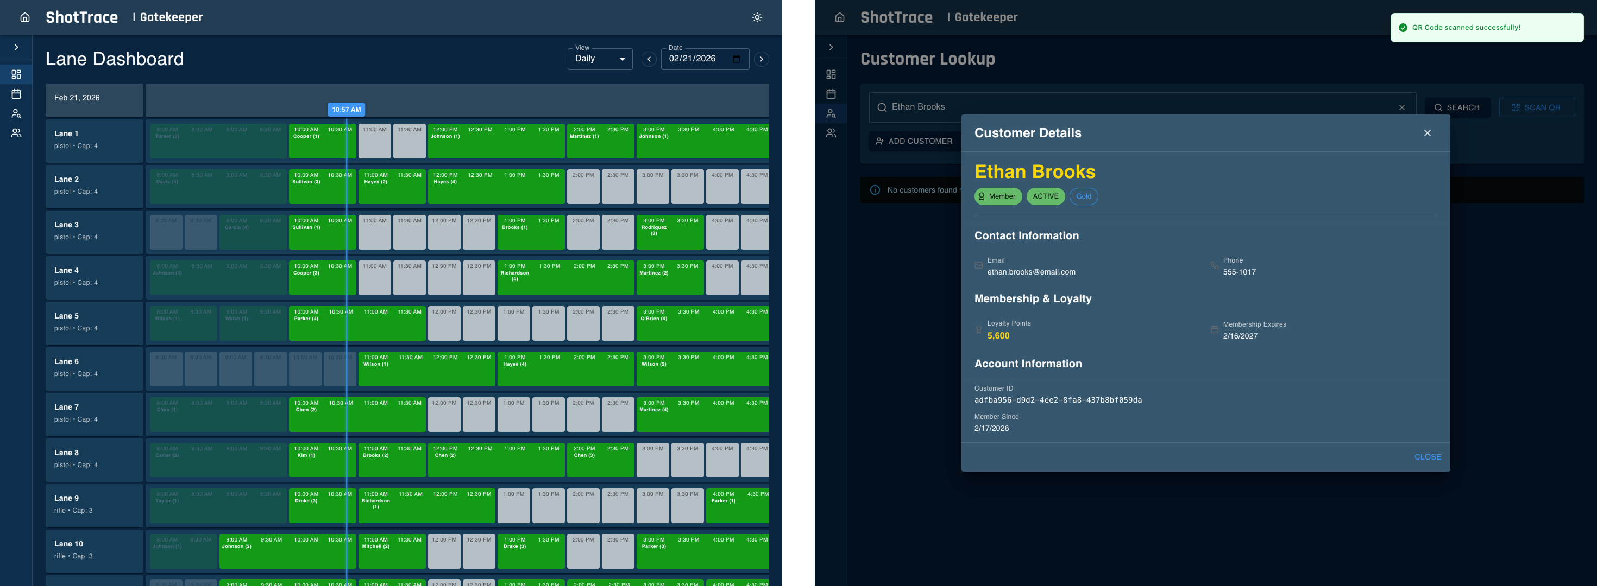Click Lane 10 rifle row header
1597x586 pixels.
click(94, 551)
